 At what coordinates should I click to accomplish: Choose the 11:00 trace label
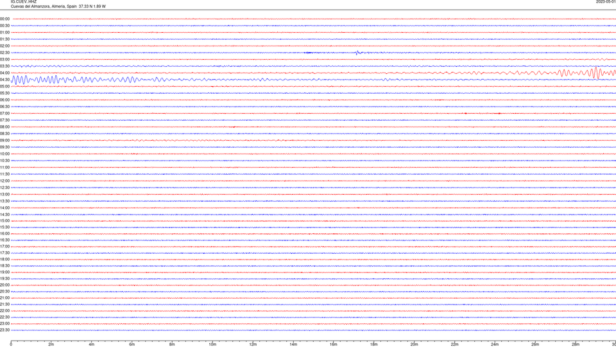[4, 167]
